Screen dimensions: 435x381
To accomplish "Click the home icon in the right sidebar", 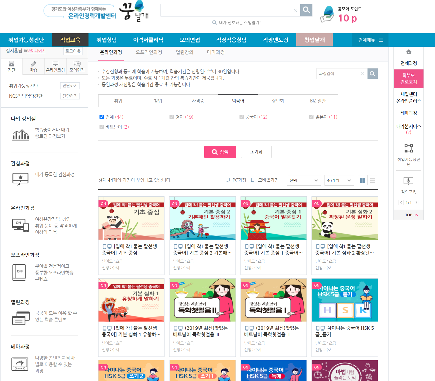I will pyautogui.click(x=408, y=52).
